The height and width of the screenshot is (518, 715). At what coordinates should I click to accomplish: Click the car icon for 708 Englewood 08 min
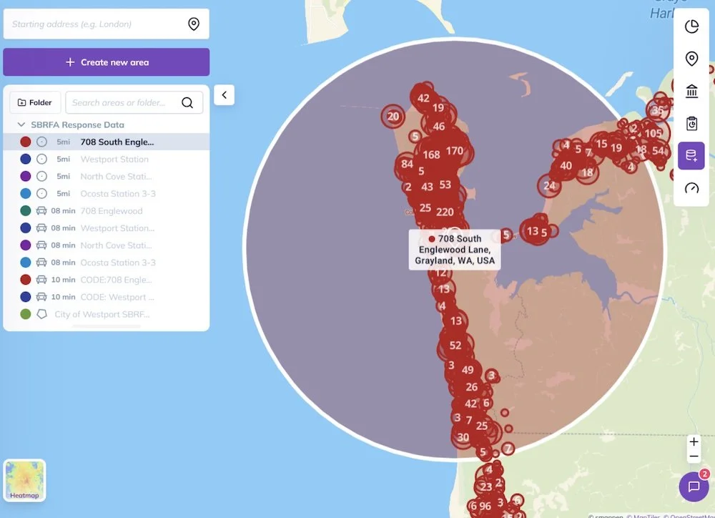(41, 211)
